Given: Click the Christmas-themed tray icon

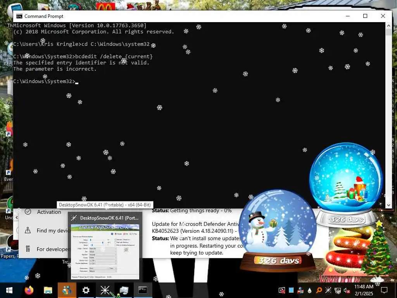Looking at the screenshot, I should pyautogui.click(x=300, y=290).
